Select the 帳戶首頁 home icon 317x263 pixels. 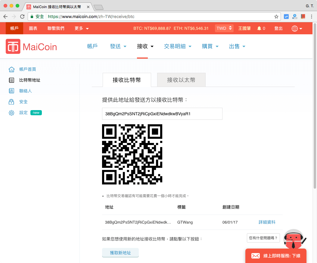pyautogui.click(x=11, y=69)
